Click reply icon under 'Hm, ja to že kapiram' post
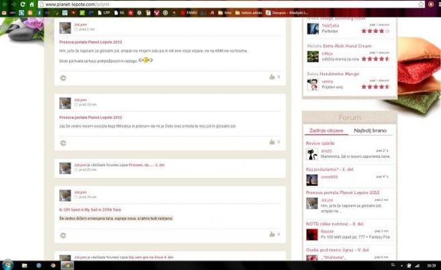The image size is (441, 270). coord(63,78)
